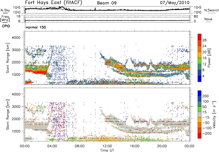Image resolution: width=219 pixels, height=152 pixels.
Task: Click the '04:00' time axis label
Action: pyautogui.click(x=52, y=146)
